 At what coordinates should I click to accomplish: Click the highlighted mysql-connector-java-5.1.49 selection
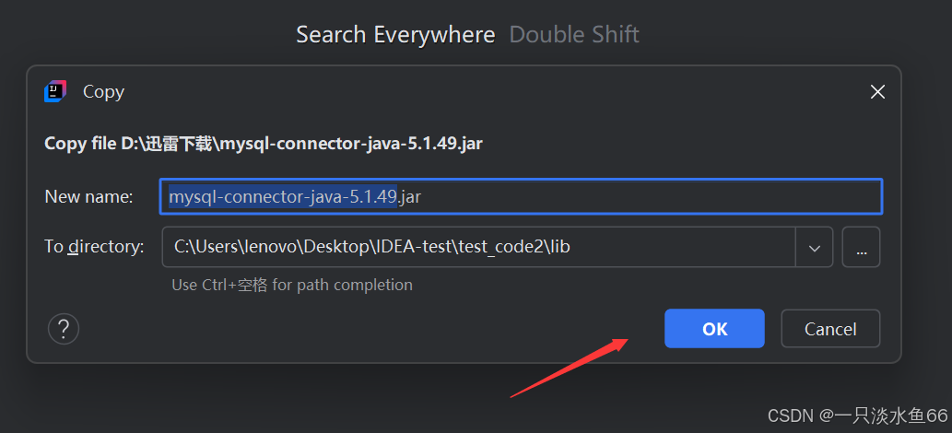pos(283,196)
